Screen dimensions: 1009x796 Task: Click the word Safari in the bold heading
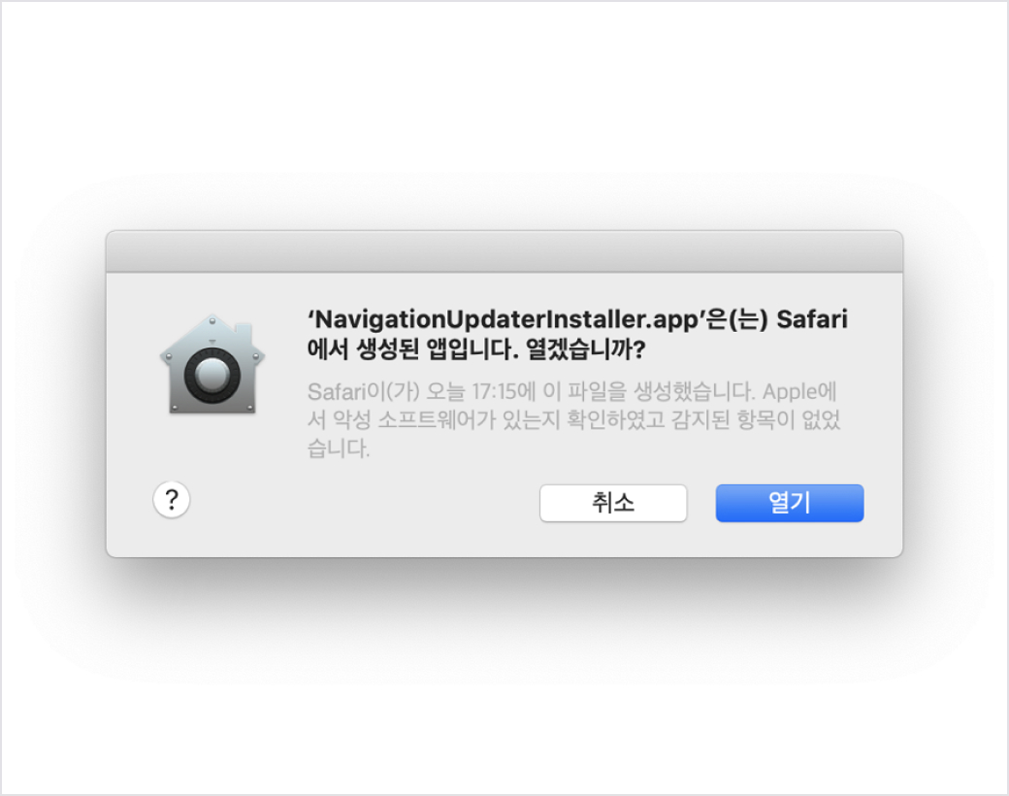click(x=812, y=318)
